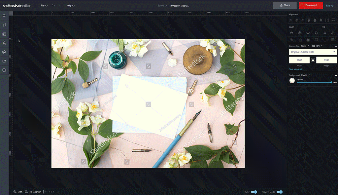Open the Add Image tool at sidebar bottom
This screenshot has width=338, height=195.
(x=4, y=70)
